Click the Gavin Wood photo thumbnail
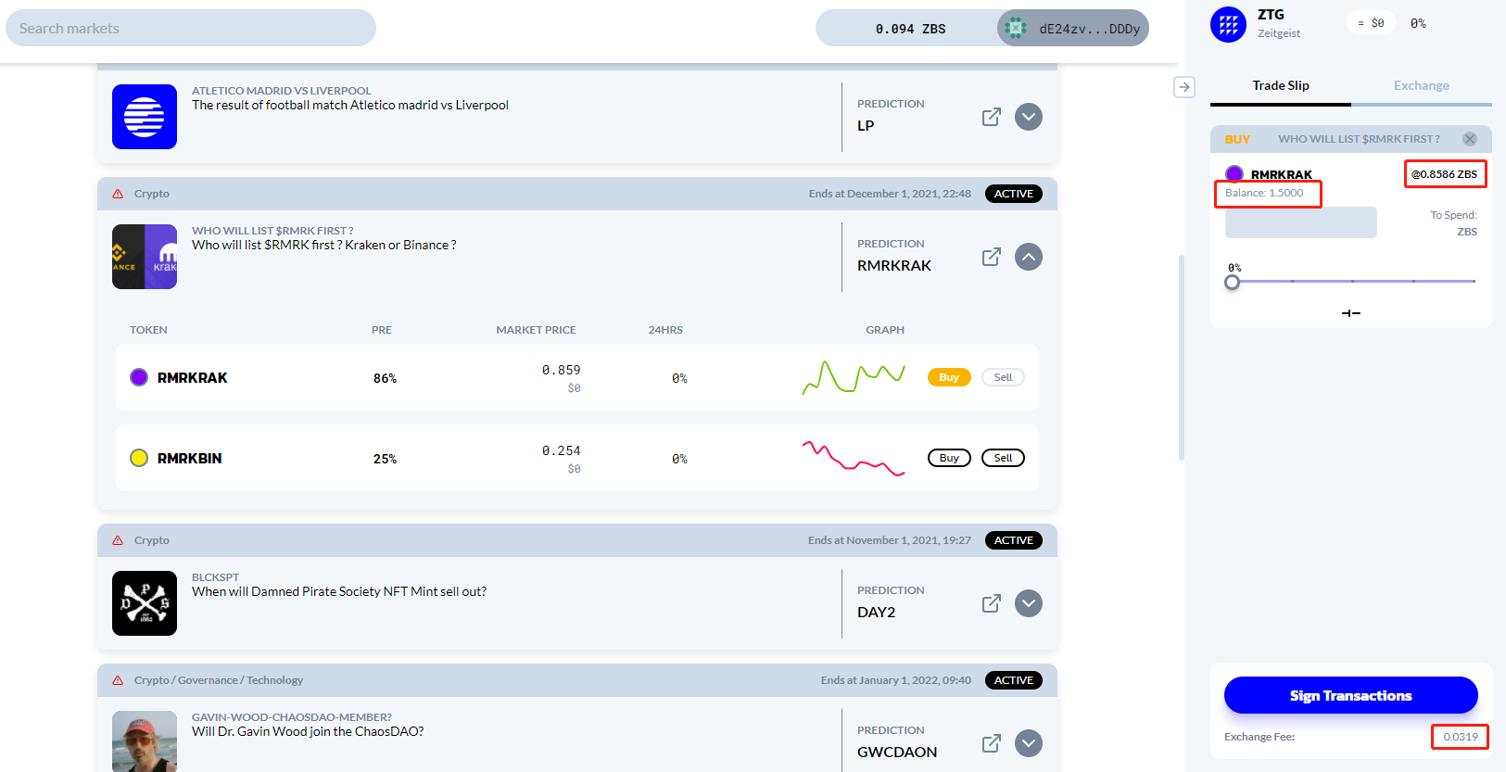The height and width of the screenshot is (772, 1506). point(145,741)
